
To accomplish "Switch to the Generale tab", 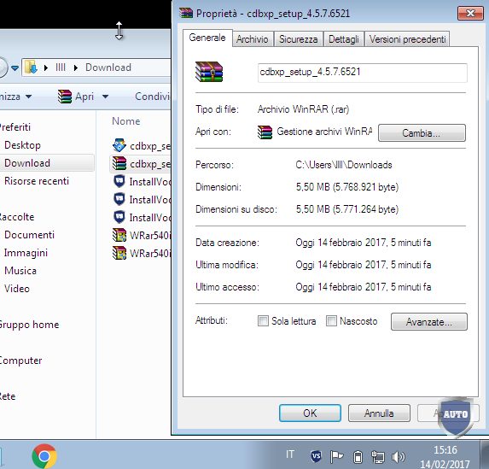I will pyautogui.click(x=207, y=38).
